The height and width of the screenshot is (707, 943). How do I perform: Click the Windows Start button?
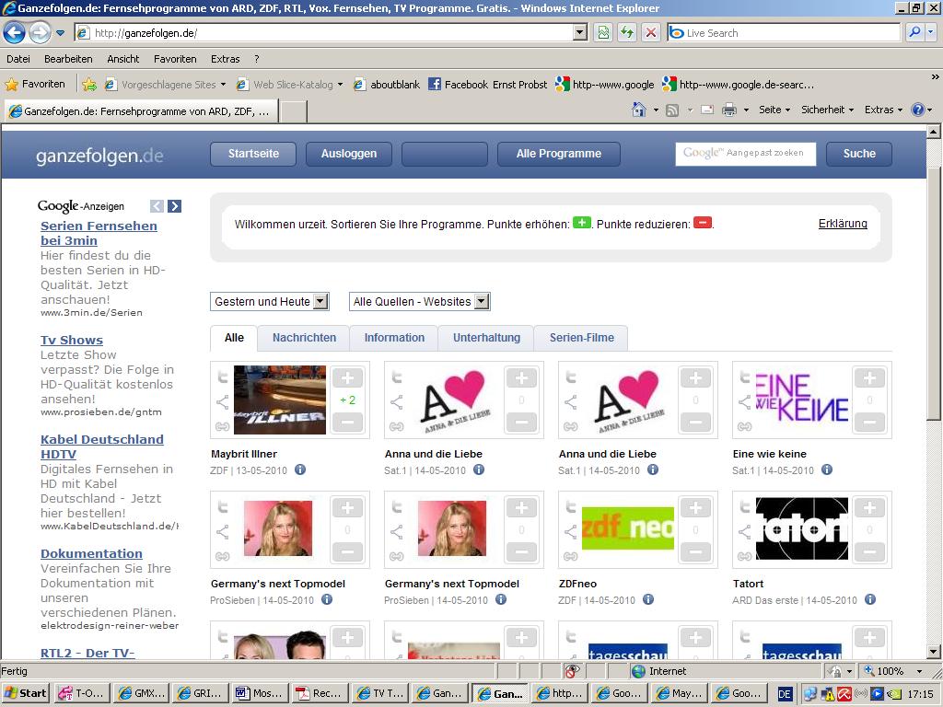click(25, 693)
